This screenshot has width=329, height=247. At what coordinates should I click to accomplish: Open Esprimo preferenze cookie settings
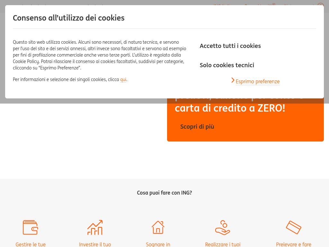257,82
